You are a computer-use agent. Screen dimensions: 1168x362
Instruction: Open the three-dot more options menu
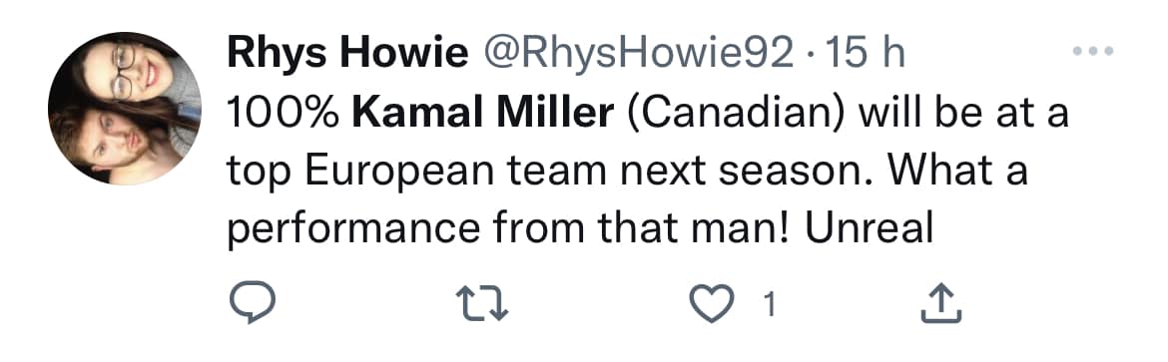point(1093,52)
